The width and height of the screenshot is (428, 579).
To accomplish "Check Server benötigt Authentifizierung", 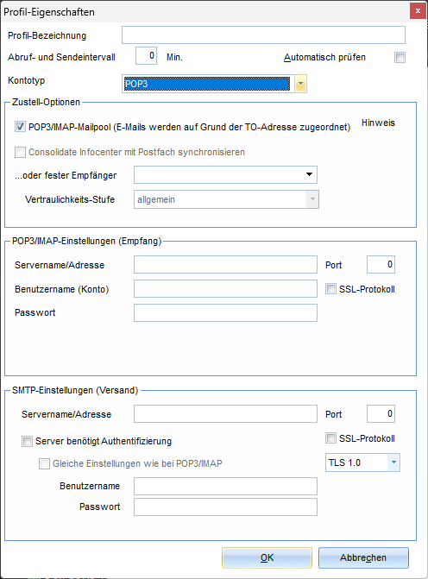I will [x=27, y=441].
